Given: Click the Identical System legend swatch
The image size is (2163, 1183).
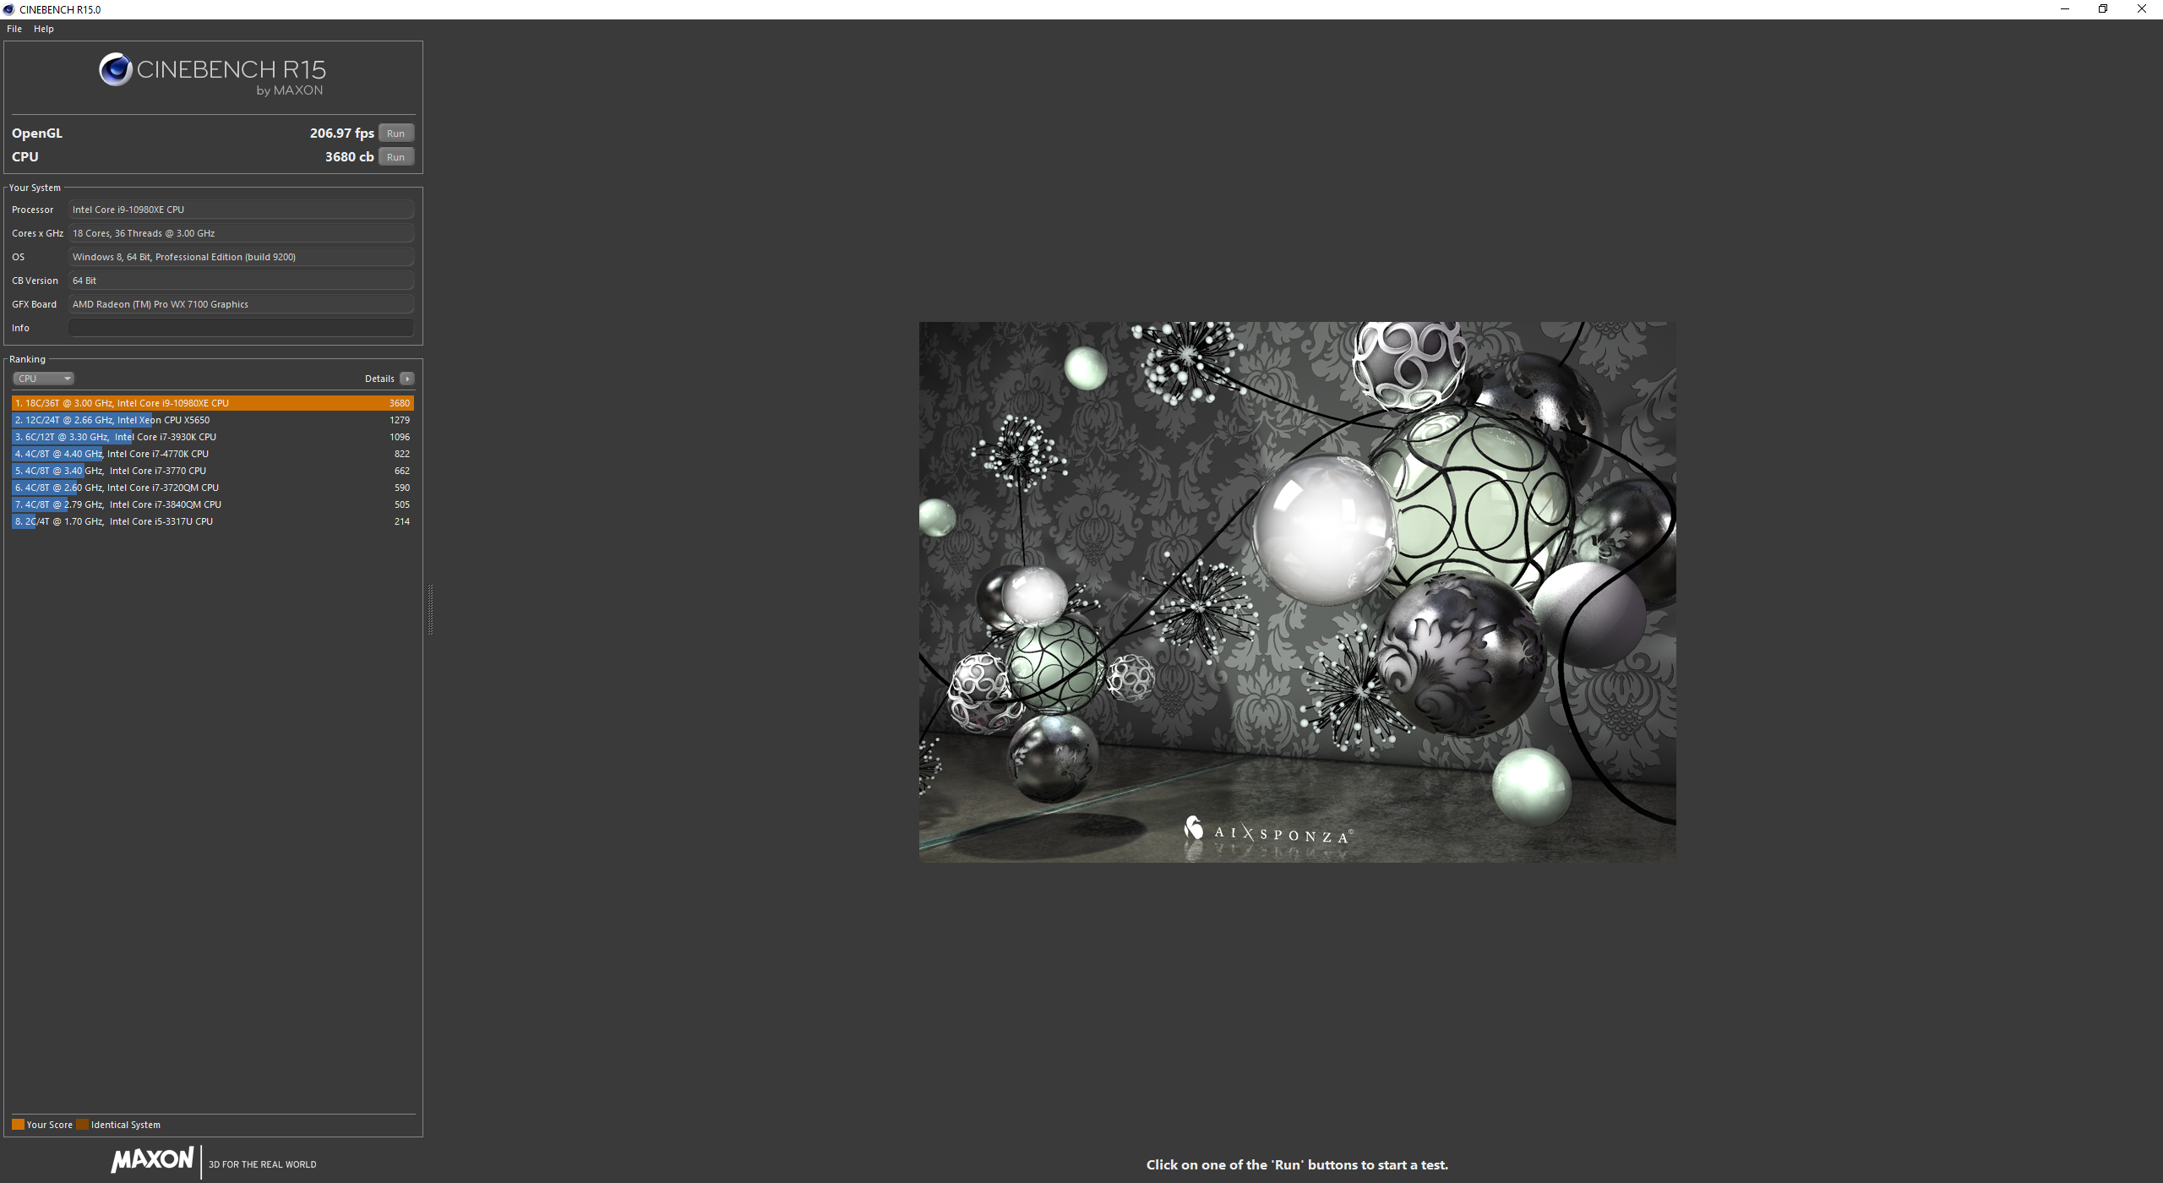Looking at the screenshot, I should point(82,1125).
